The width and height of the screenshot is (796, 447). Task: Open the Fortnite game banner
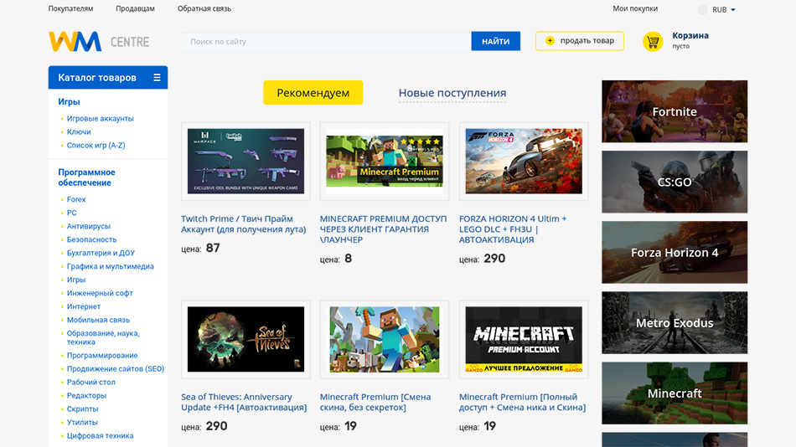point(675,111)
